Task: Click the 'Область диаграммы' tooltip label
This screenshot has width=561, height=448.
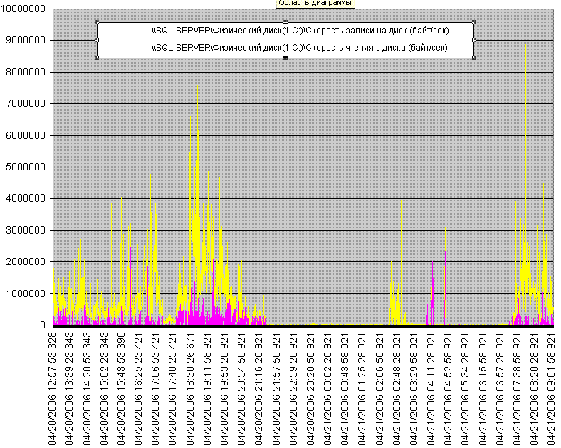Action: pyautogui.click(x=315, y=4)
